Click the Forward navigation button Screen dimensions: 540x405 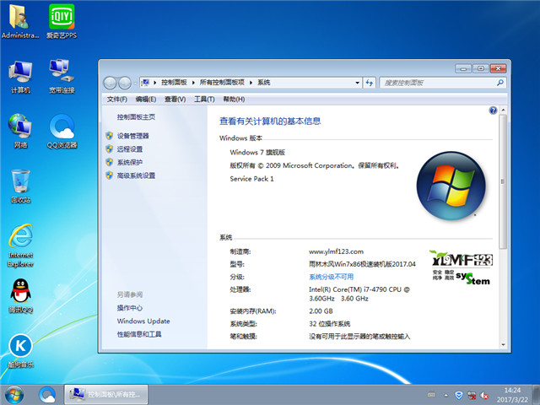click(x=124, y=83)
